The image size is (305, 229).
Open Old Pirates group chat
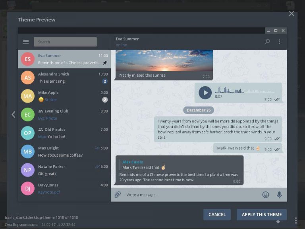click(x=64, y=133)
